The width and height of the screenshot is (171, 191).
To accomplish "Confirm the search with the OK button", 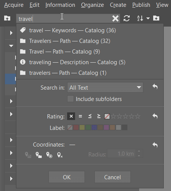I will pyautogui.click(x=67, y=177).
